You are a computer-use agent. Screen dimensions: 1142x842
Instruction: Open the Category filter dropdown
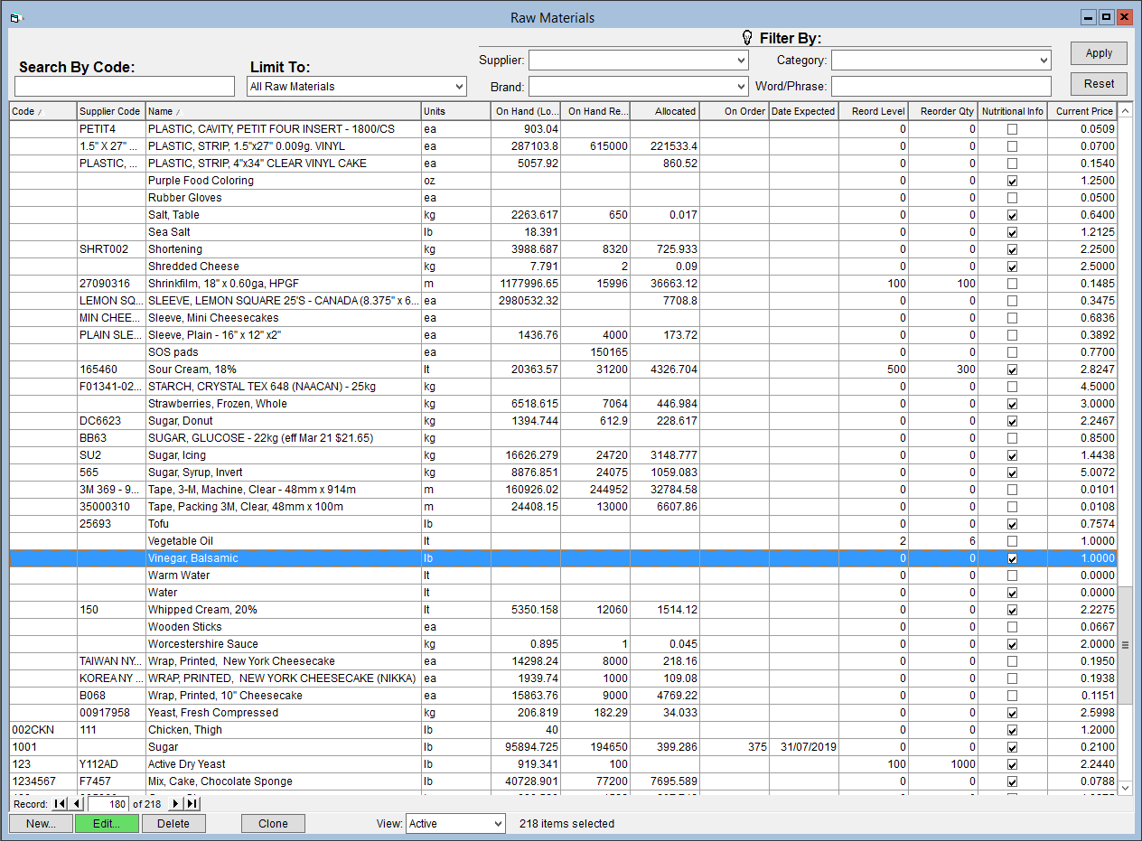tap(1044, 61)
